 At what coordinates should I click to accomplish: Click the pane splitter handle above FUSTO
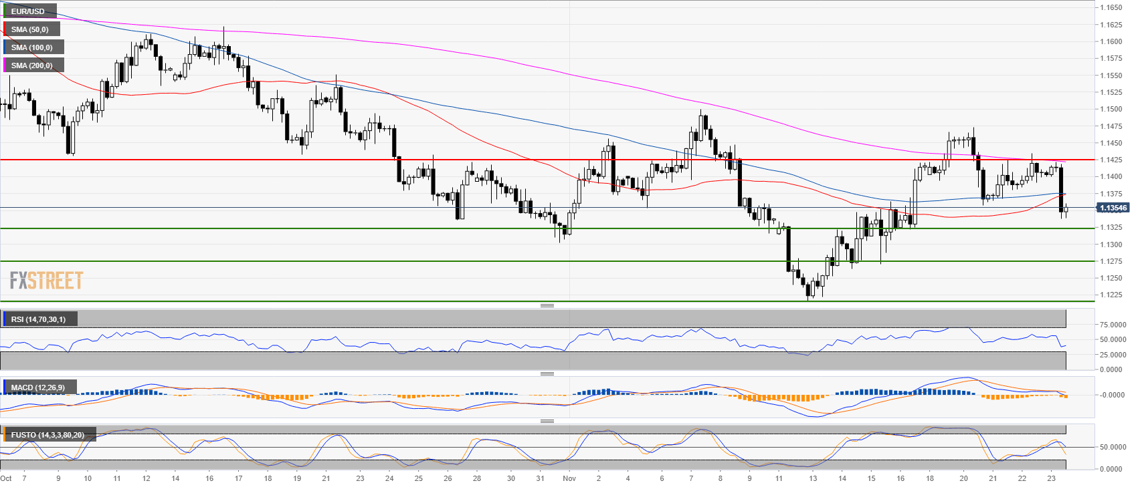click(547, 421)
